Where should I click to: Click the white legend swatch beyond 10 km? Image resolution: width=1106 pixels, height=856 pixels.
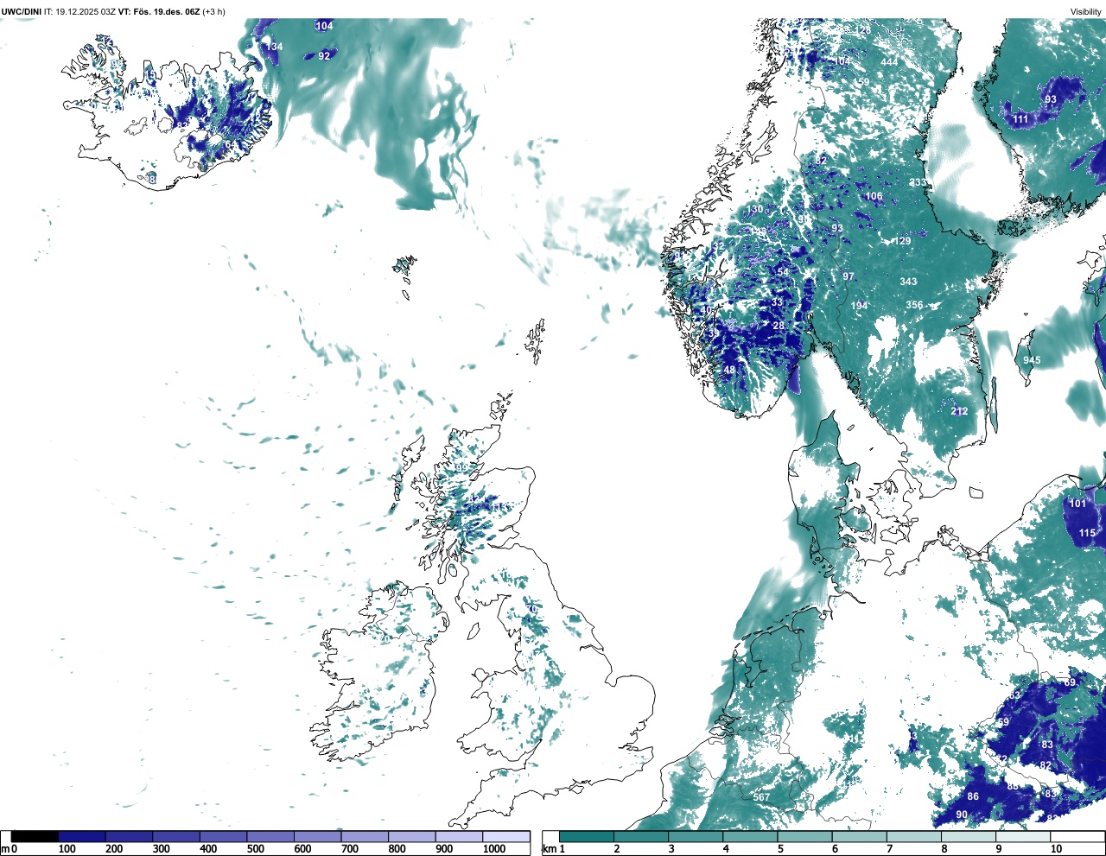1077,837
